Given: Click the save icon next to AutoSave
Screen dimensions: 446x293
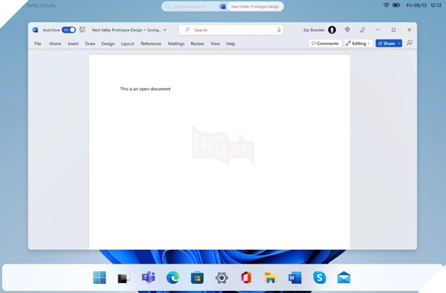Looking at the screenshot, I should click(83, 30).
